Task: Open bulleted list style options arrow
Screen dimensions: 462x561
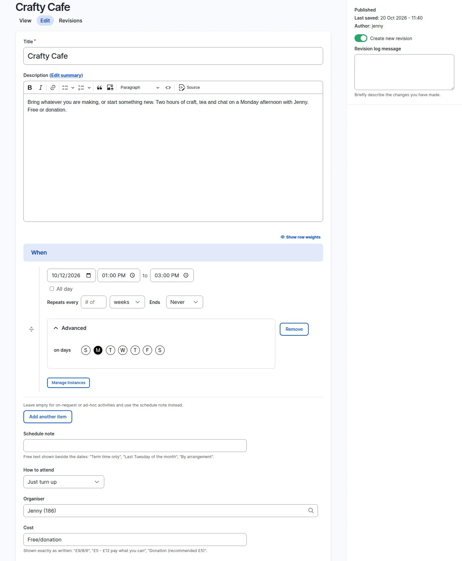Action: pos(73,88)
